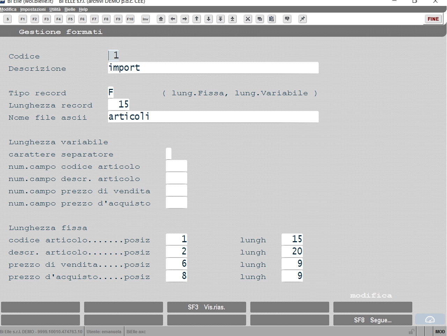This screenshot has width=447, height=336.
Task: Click the clipboard paste icon
Action: [x=271, y=19]
